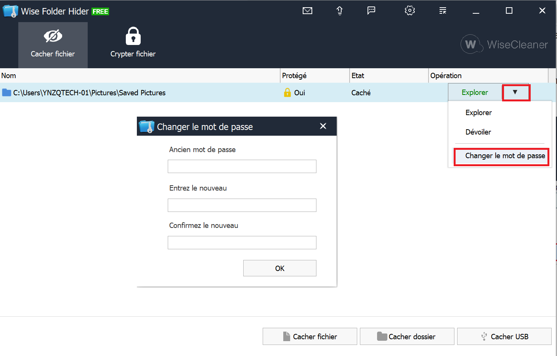
Task: Close the Changer le mot de passe dialog
Action: [x=323, y=126]
